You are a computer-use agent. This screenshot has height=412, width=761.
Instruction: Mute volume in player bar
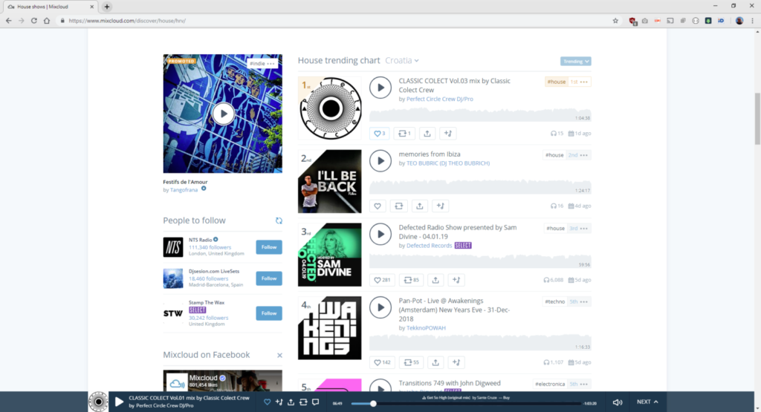click(x=618, y=402)
